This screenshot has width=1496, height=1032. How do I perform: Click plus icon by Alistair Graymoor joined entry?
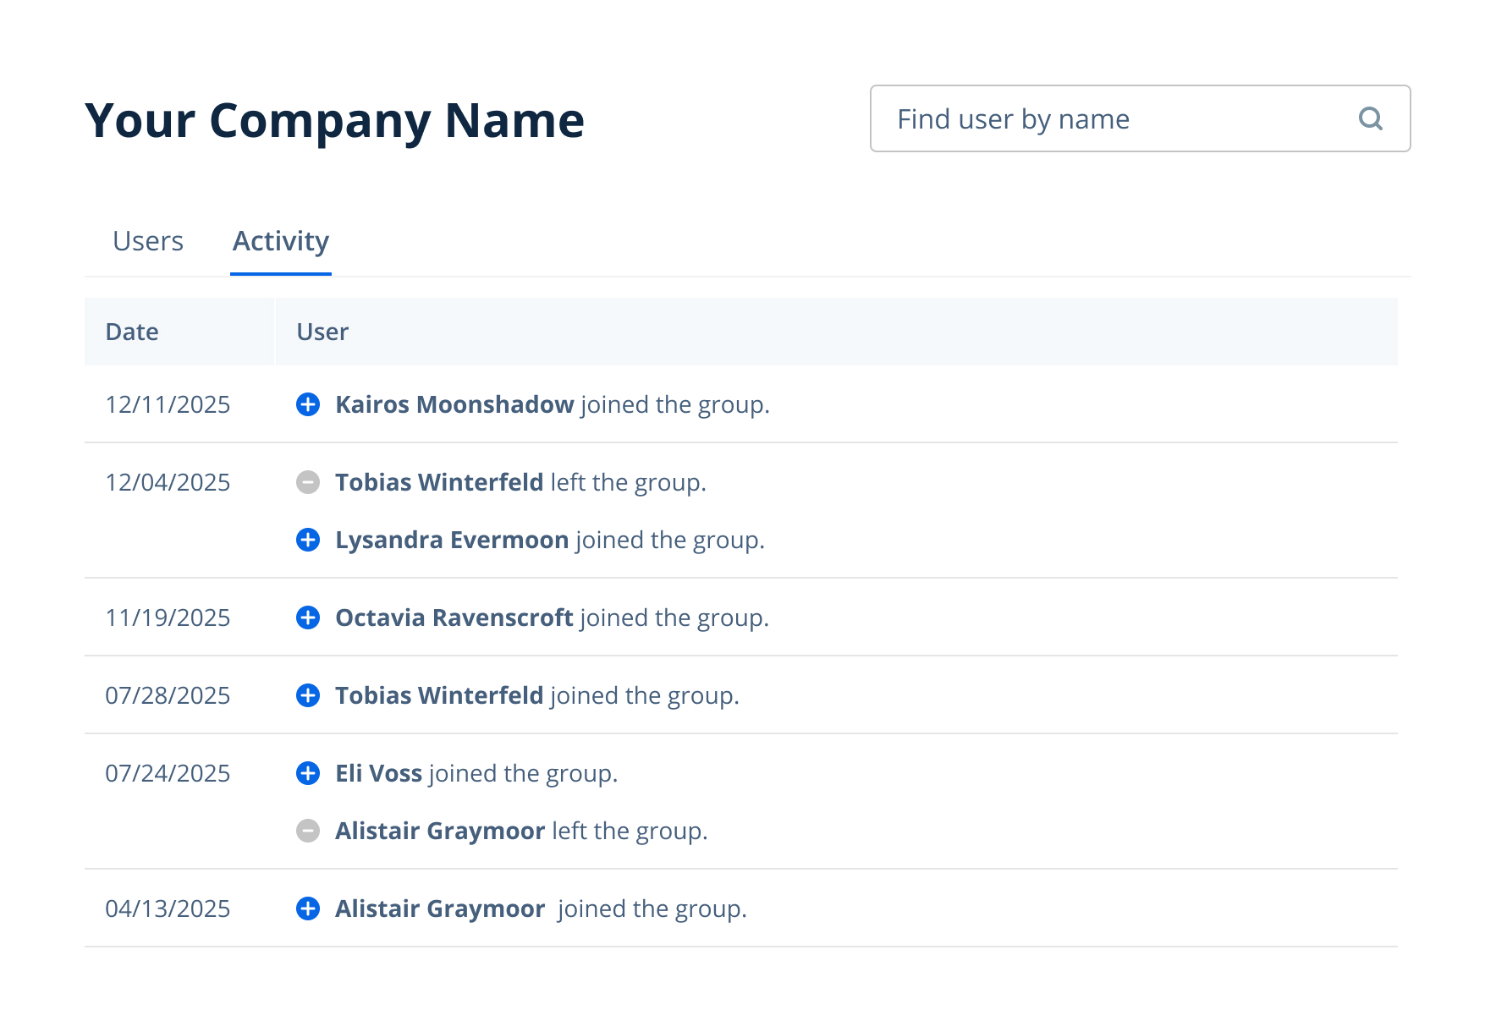(x=308, y=908)
